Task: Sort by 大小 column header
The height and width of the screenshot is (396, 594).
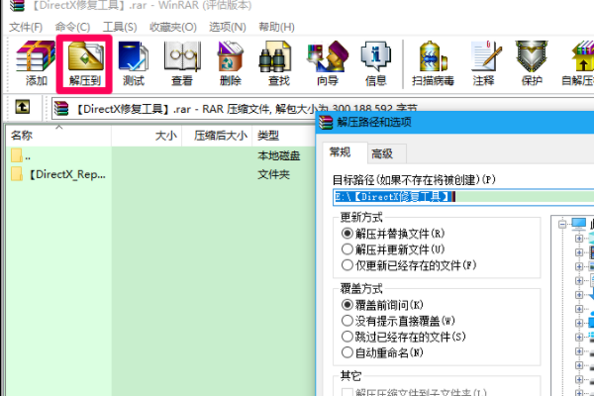Action: pos(147,136)
